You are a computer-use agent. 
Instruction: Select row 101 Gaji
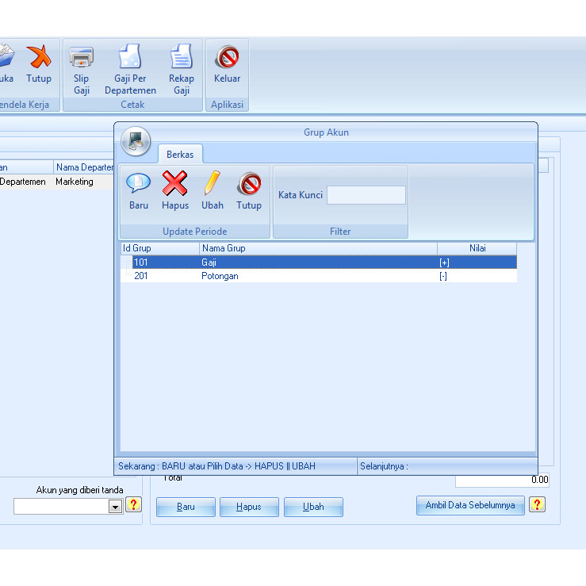coord(324,262)
